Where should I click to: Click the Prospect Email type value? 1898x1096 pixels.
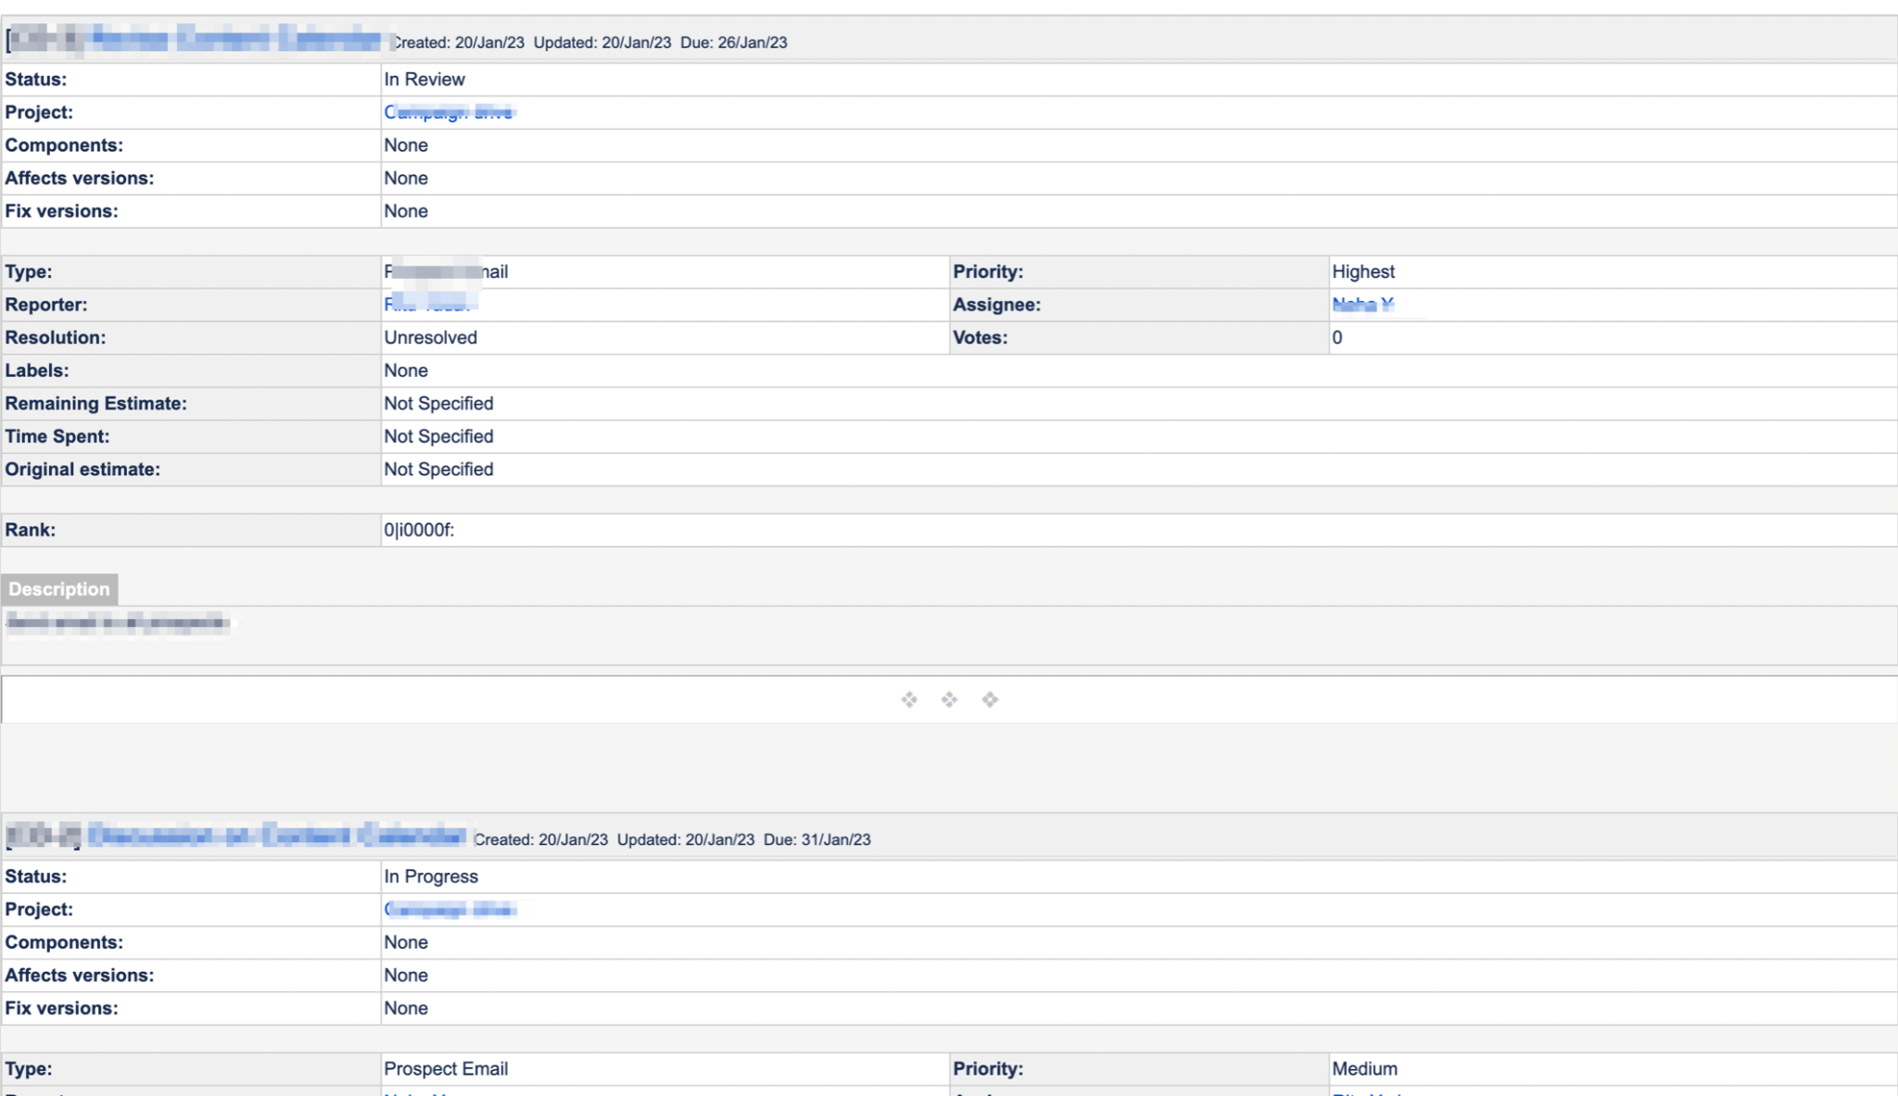(x=446, y=1068)
